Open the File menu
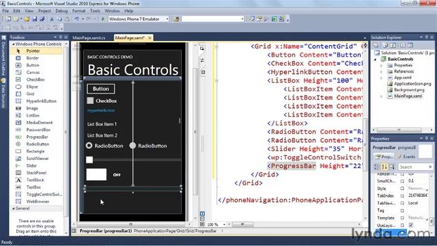 click(5, 11)
